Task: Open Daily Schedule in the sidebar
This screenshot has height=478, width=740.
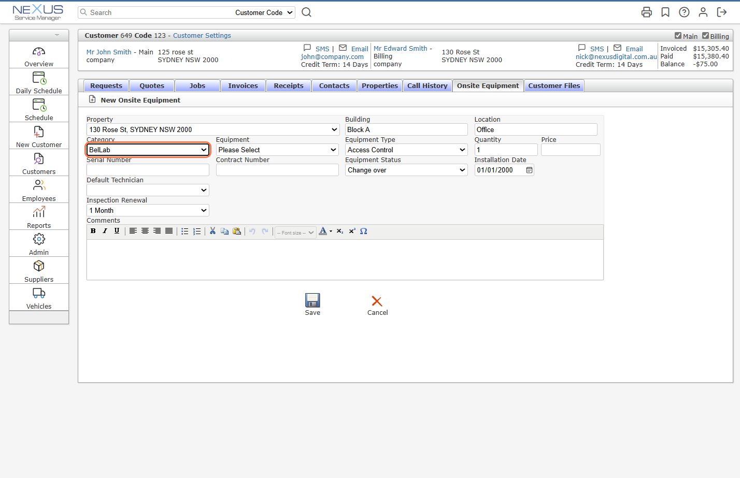Action: (39, 83)
